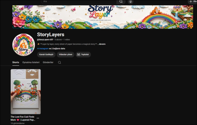Activate voice search microphone icon
This screenshot has width=197, height=125.
[x=131, y=2]
